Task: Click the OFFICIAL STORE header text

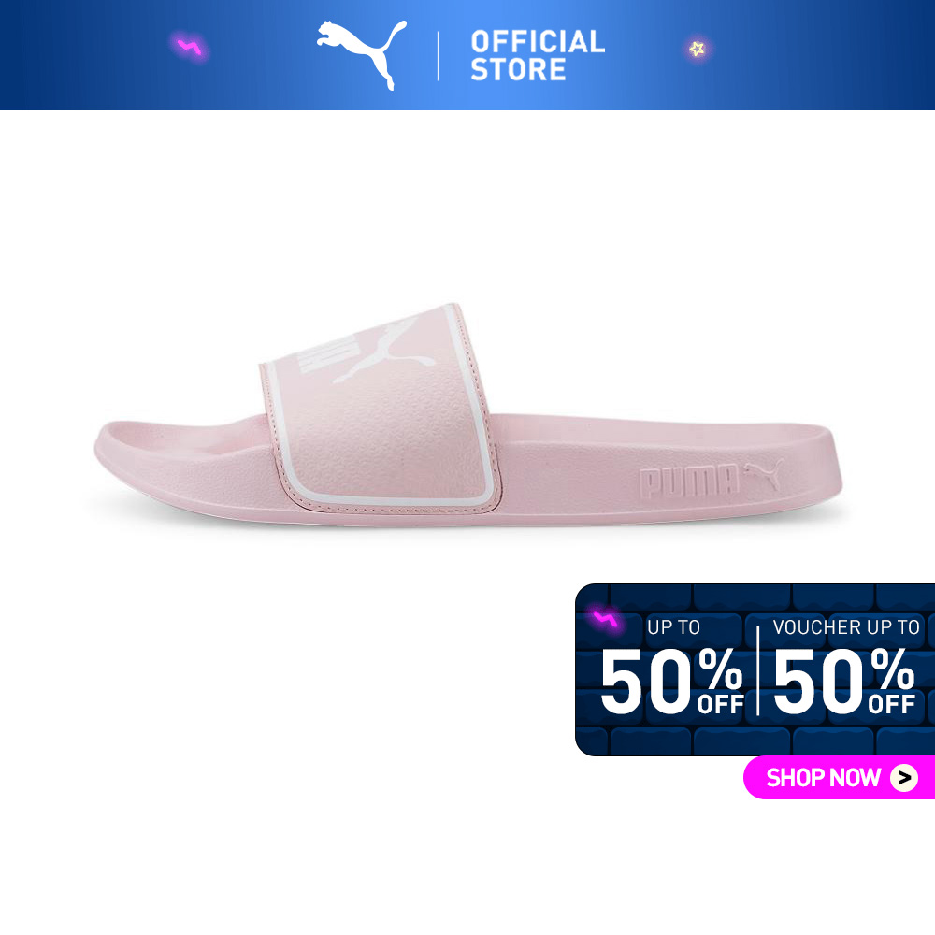Action: [x=538, y=55]
